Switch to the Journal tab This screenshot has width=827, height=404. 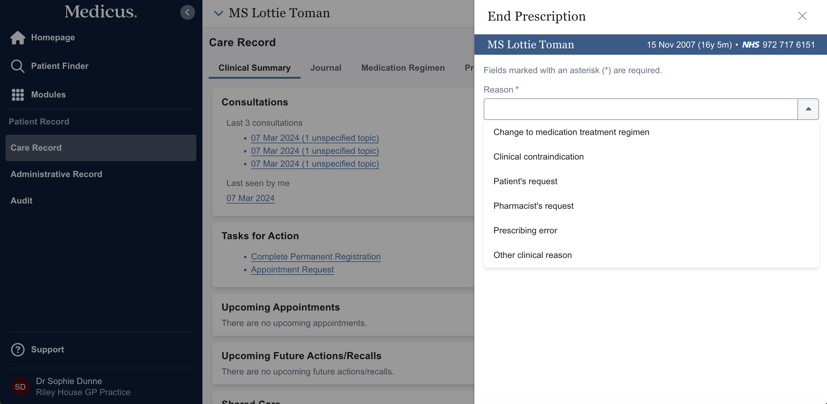click(326, 68)
